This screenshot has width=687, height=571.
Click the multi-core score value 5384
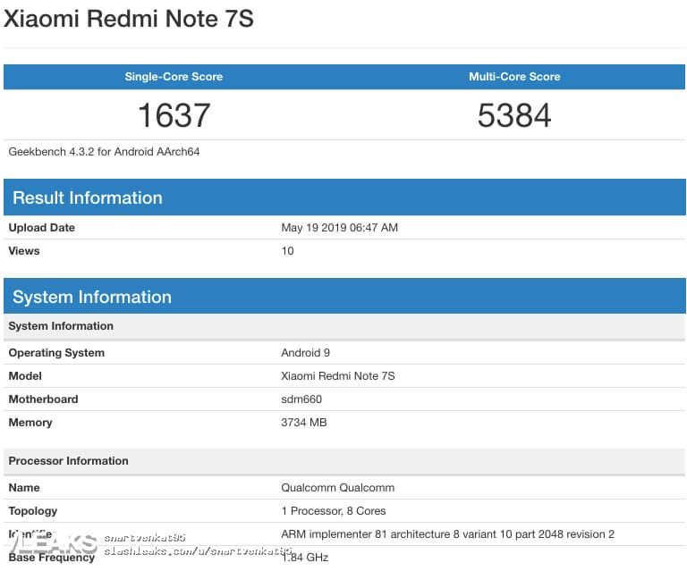click(x=514, y=115)
